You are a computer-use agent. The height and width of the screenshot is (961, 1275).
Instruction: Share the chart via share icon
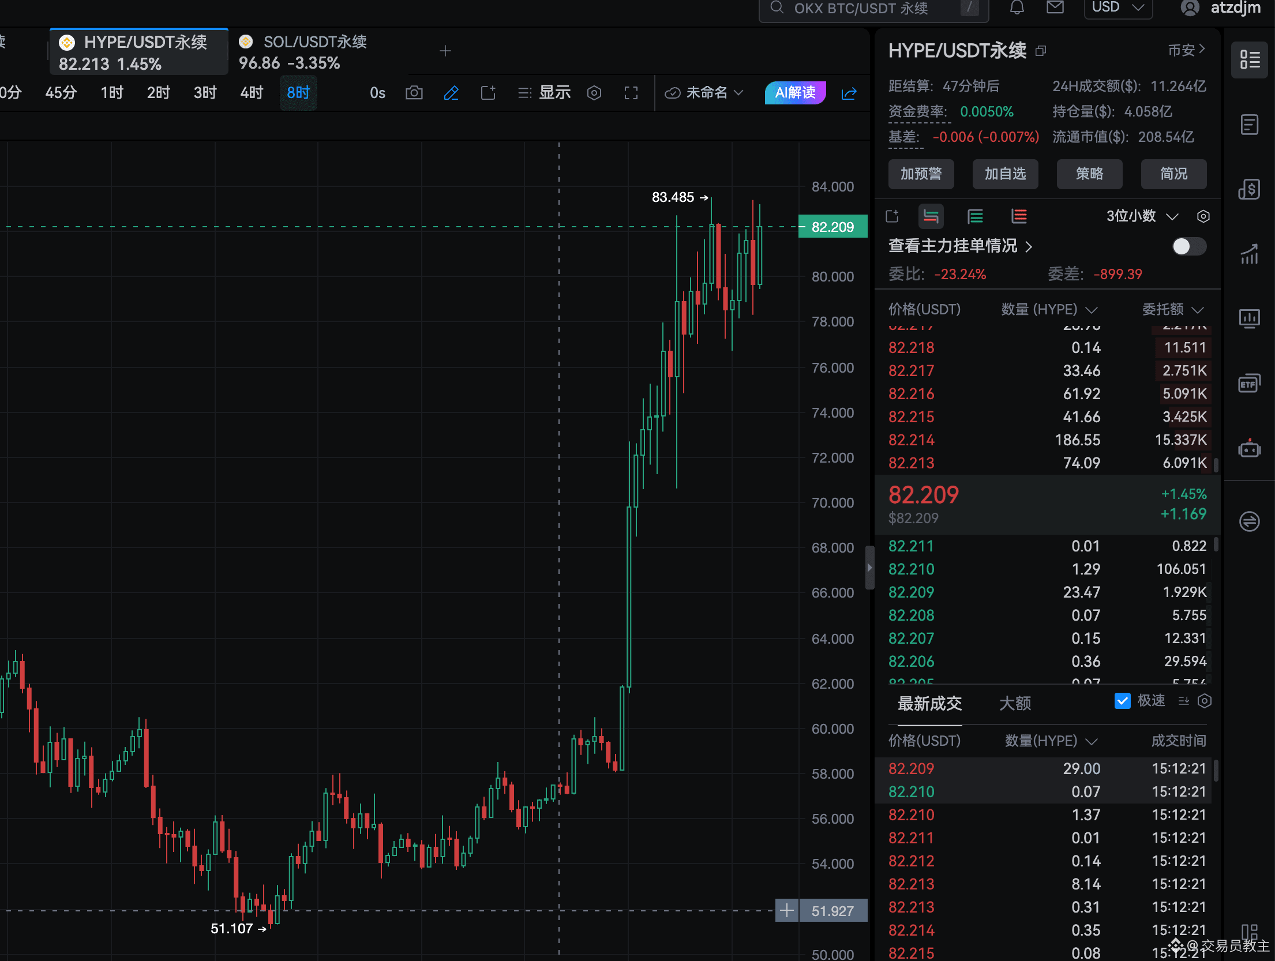(x=849, y=93)
